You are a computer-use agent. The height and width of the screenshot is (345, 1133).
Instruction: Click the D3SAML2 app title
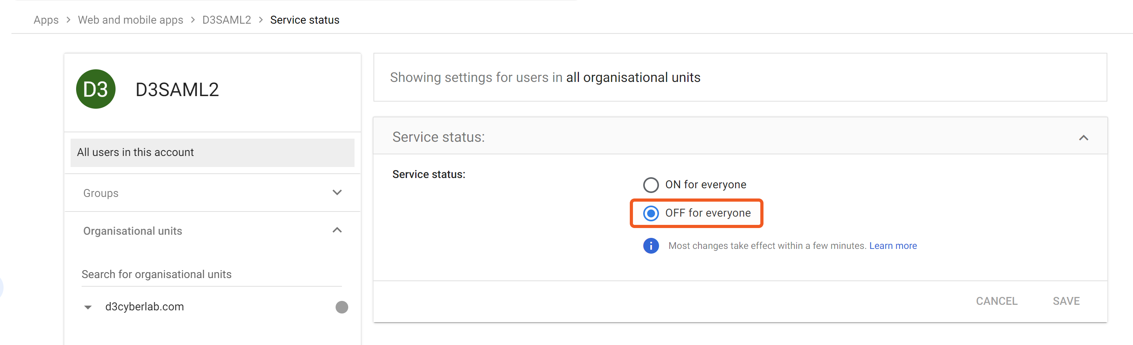coord(177,90)
